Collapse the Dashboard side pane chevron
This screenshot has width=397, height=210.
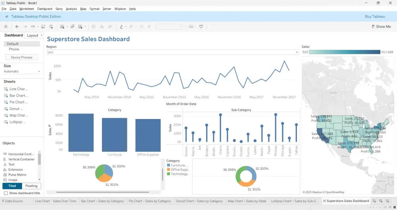[42, 35]
